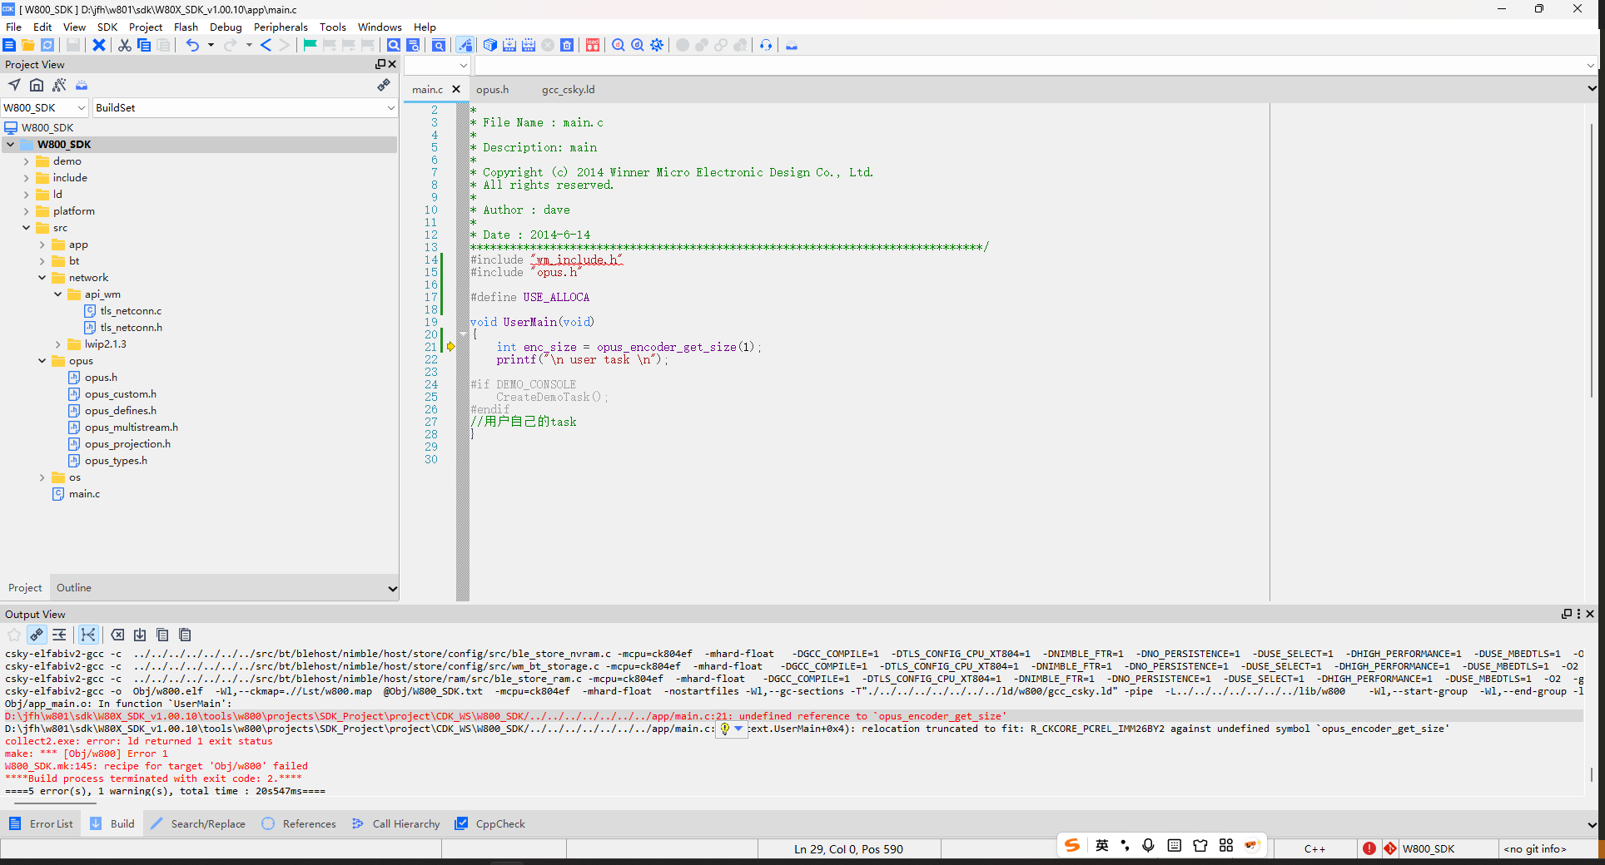The height and width of the screenshot is (865, 1605).
Task: Open the BuildSet dropdown
Action: [x=390, y=108]
